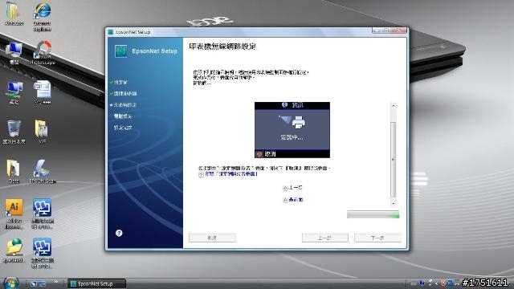Click the switch windows quick launch icon
The image size is (514, 289).
43,283
